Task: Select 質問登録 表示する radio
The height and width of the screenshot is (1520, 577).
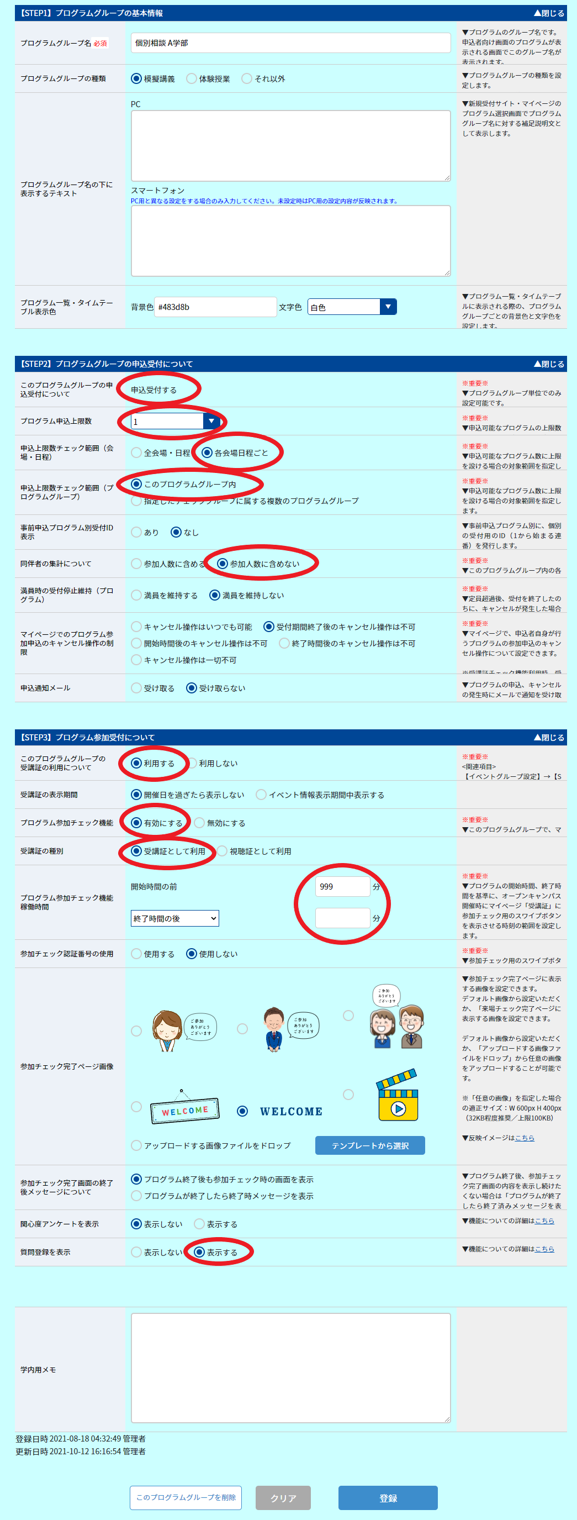Action: pyautogui.click(x=199, y=1252)
